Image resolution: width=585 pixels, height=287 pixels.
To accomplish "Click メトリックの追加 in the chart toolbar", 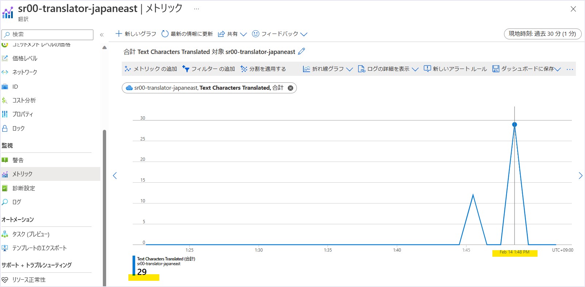I will point(151,69).
